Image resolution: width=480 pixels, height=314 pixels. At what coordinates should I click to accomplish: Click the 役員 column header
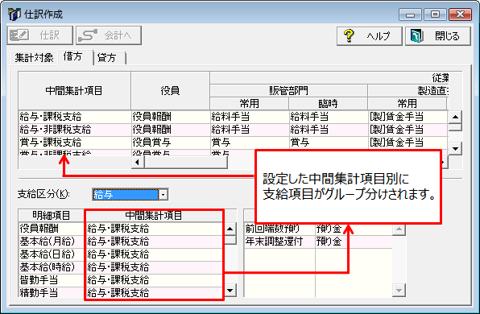click(170, 91)
